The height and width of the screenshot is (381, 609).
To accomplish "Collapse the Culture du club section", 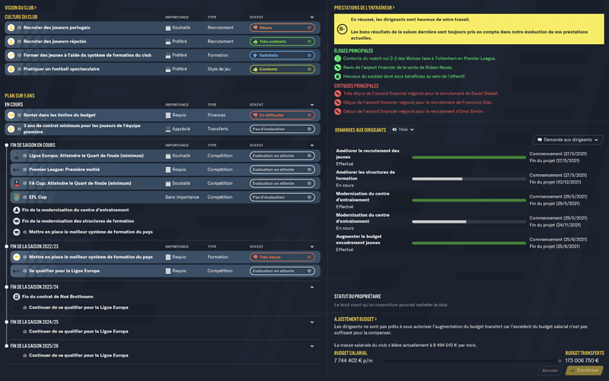I will 312,17.
